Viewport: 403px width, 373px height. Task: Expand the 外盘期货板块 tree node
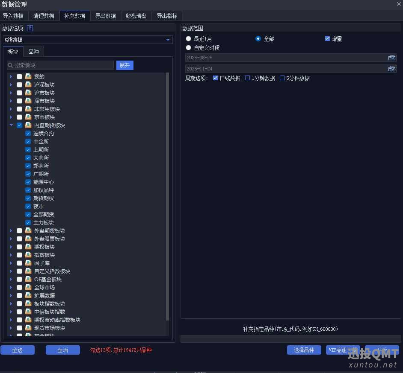[12, 230]
